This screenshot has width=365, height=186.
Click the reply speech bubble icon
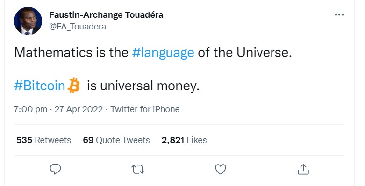click(x=56, y=169)
